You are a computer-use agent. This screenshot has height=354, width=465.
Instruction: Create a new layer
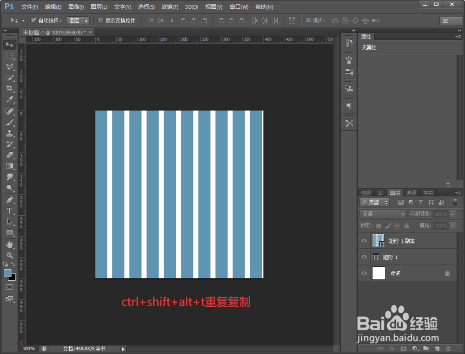click(437, 348)
